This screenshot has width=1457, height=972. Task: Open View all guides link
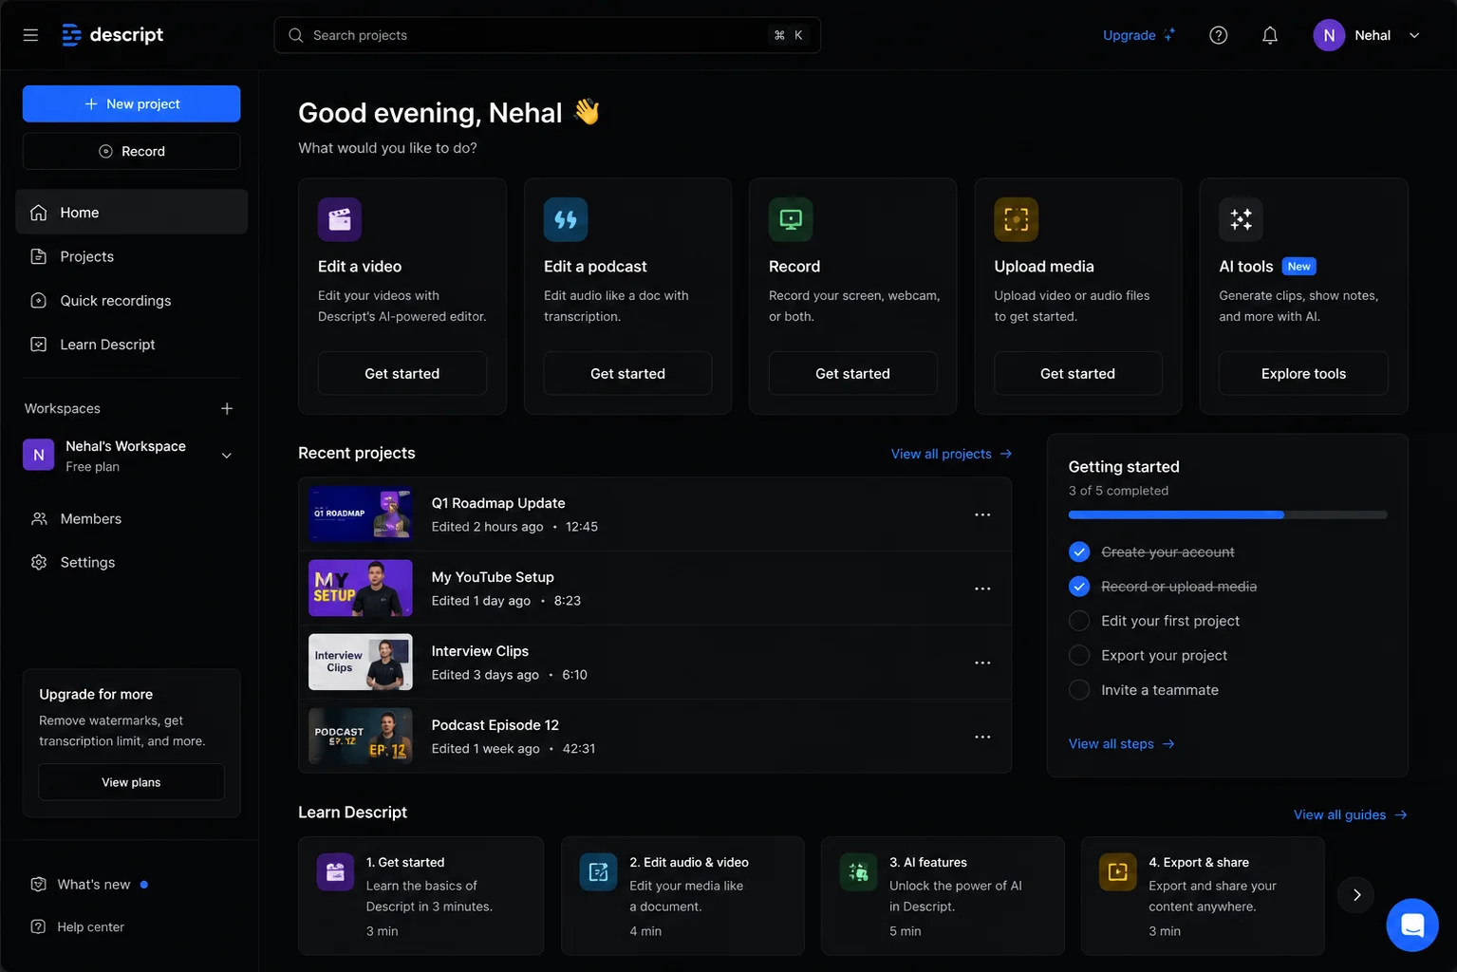tap(1351, 814)
